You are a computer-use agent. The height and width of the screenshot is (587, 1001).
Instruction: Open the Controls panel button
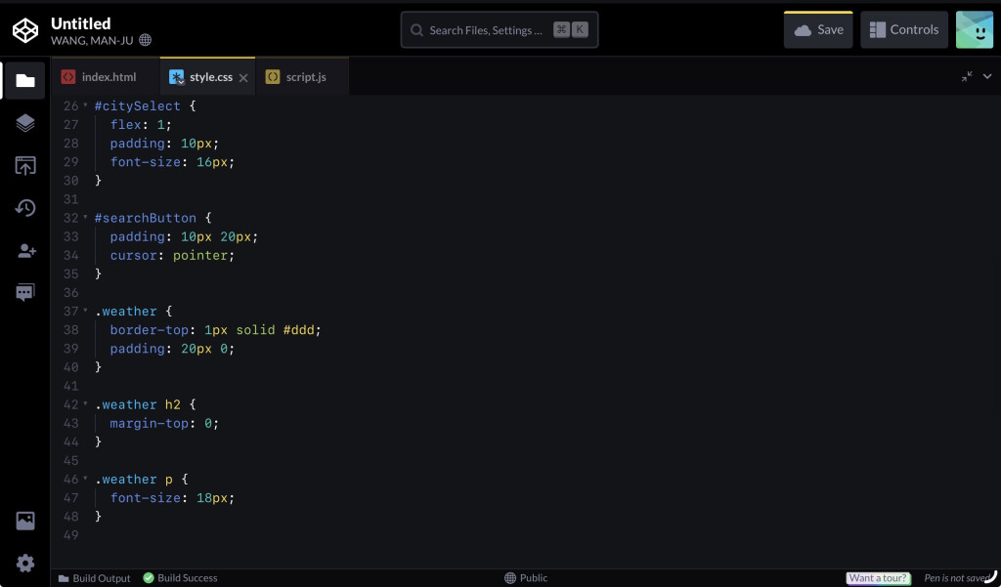point(904,30)
